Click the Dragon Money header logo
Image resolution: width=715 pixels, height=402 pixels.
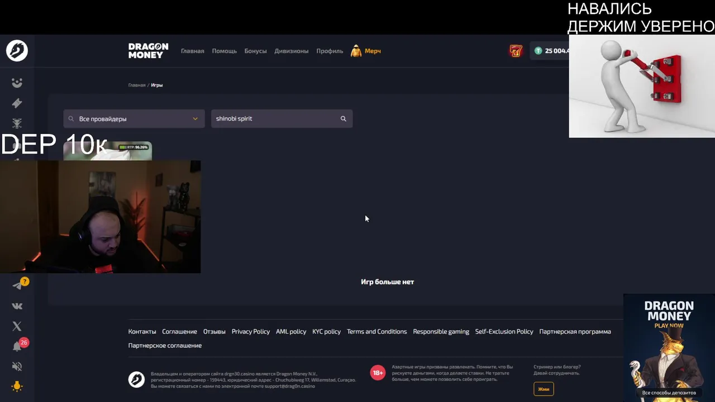coord(148,51)
